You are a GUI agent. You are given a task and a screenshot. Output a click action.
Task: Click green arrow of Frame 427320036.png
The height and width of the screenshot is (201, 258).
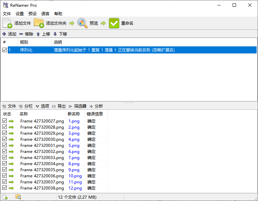11,176
